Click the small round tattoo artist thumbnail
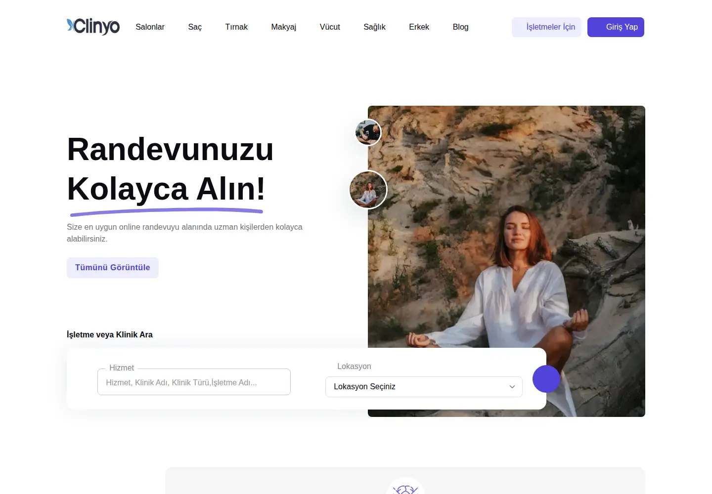Screen dimensions: 712x494 pyautogui.click(x=368, y=132)
